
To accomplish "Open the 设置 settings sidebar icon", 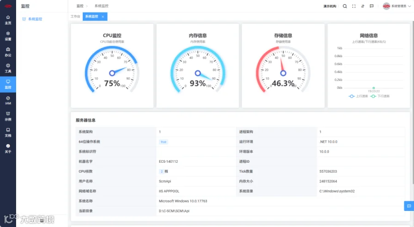I will (x=8, y=36).
